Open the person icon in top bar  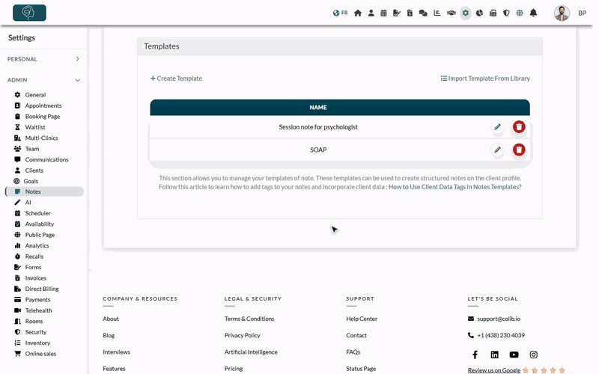(x=371, y=13)
